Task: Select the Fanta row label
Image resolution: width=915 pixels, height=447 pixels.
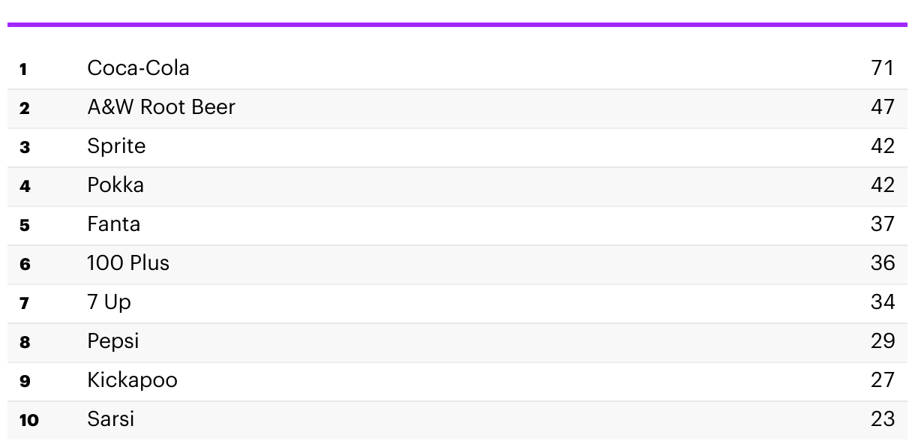Action: point(113,224)
